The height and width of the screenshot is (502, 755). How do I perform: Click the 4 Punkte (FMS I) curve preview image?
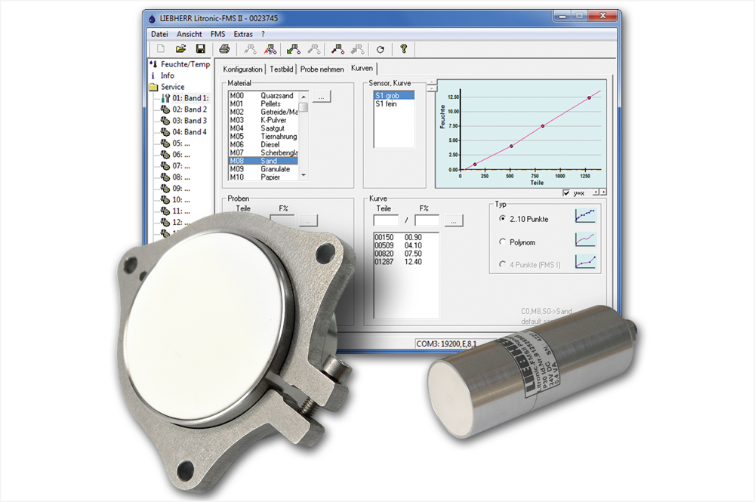586,261
